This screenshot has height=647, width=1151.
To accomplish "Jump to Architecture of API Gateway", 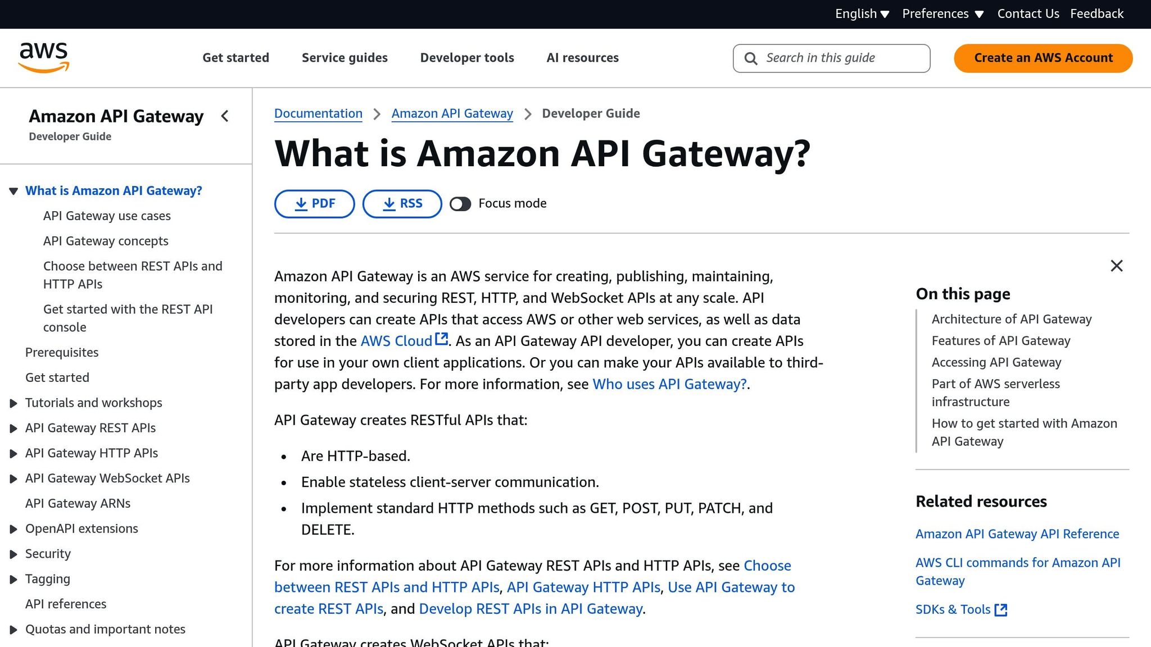I will pos(1012,320).
